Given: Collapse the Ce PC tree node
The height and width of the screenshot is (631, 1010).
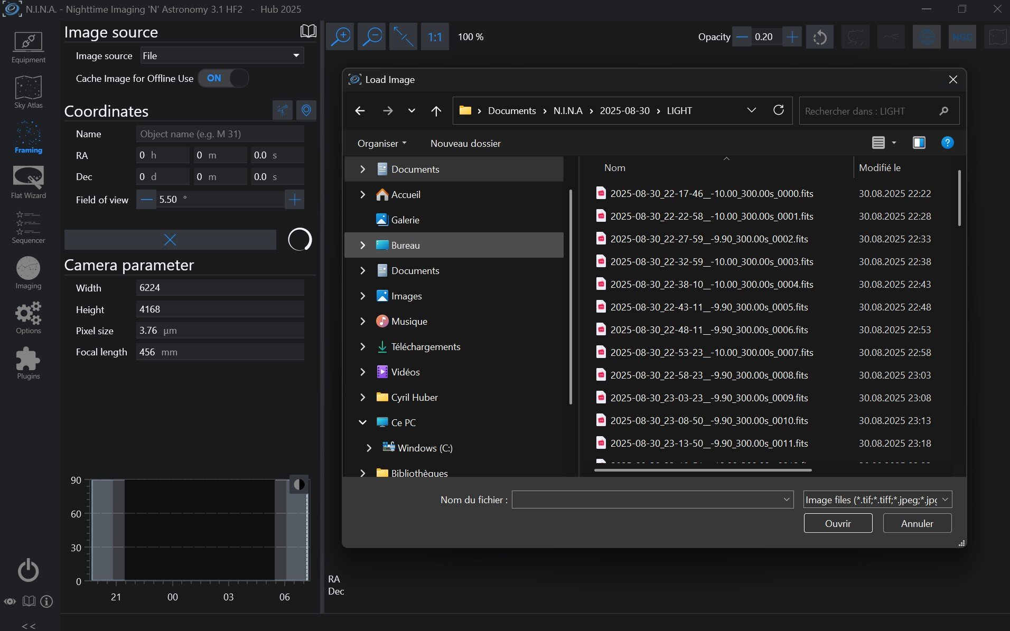Looking at the screenshot, I should click(x=362, y=422).
